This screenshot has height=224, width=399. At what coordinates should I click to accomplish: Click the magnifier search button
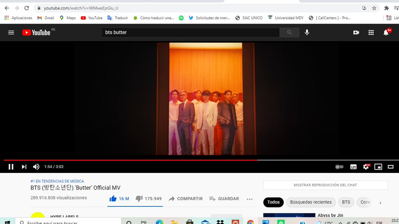(x=289, y=32)
